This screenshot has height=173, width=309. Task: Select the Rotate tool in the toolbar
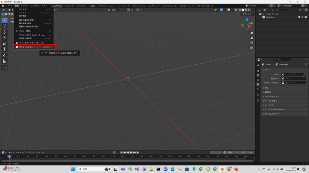(x=5, y=38)
